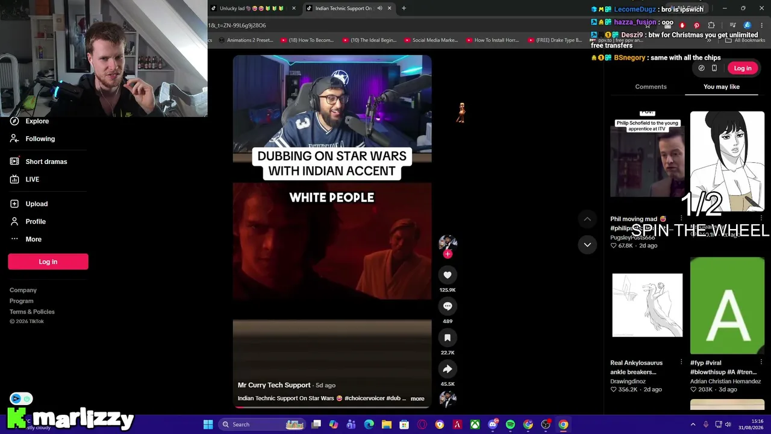
Task: Open the Real Ankylosaurus ankle breakers video
Action: click(647, 306)
